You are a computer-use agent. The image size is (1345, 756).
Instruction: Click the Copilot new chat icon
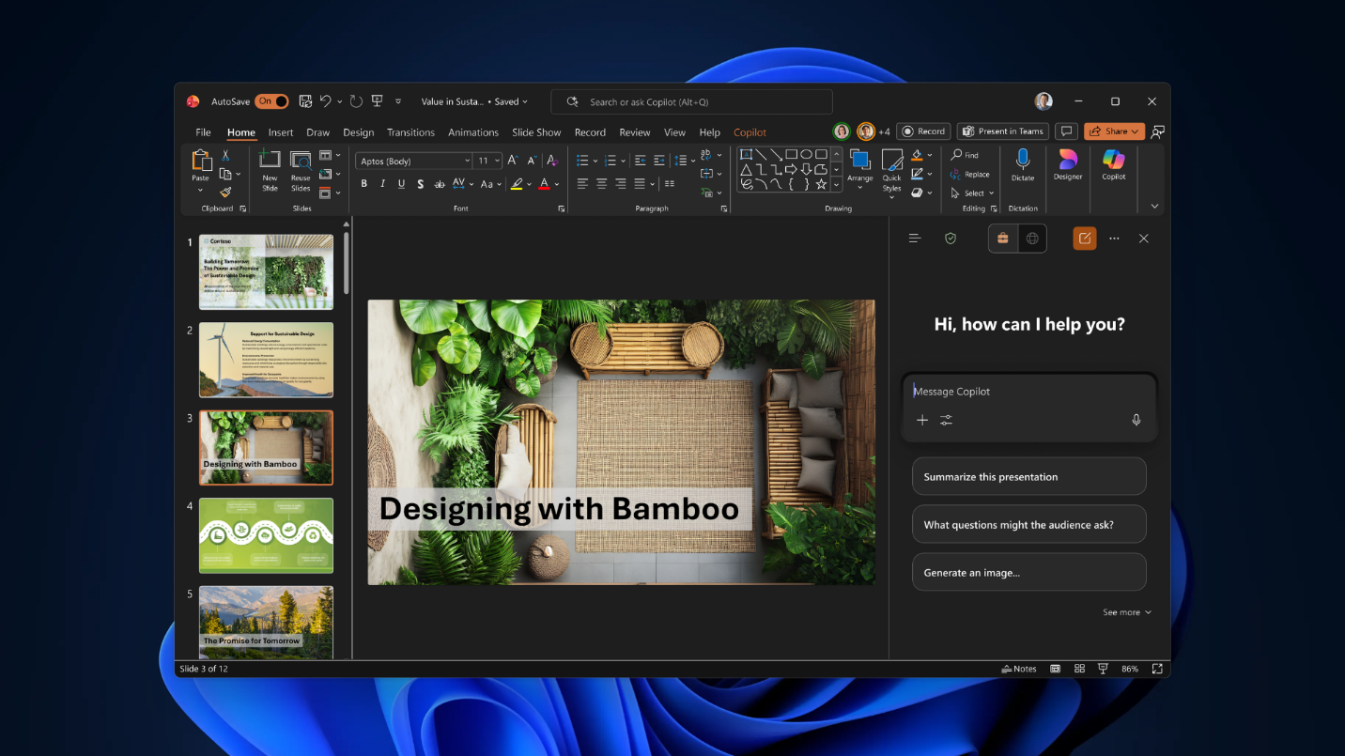pos(1085,239)
